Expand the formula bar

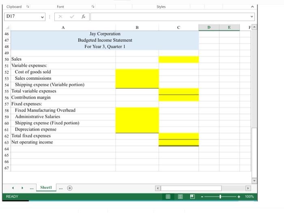pyautogui.click(x=252, y=17)
